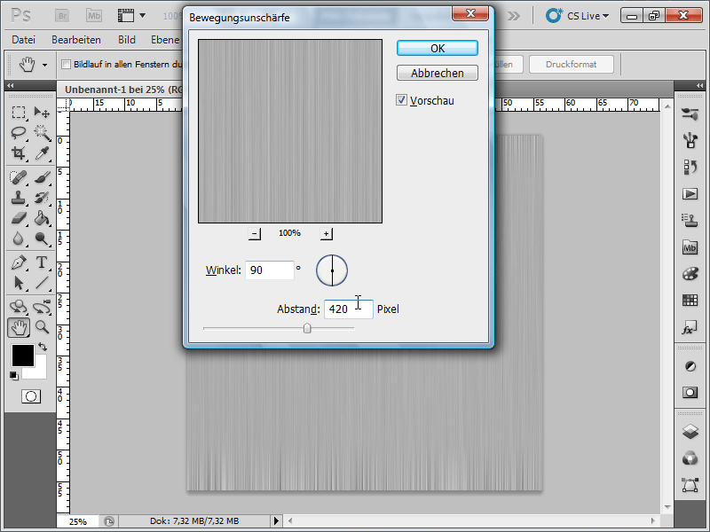Select the Blur tool
The image size is (710, 532).
click(x=19, y=239)
